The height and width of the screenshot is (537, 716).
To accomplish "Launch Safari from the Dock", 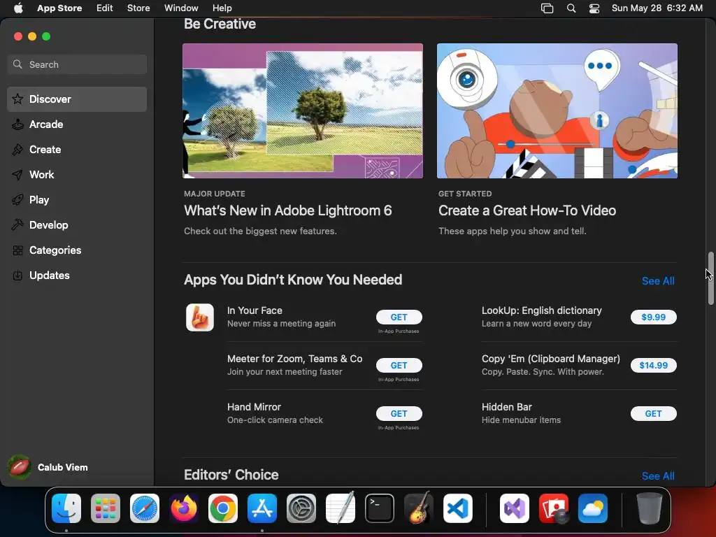I will (145, 508).
